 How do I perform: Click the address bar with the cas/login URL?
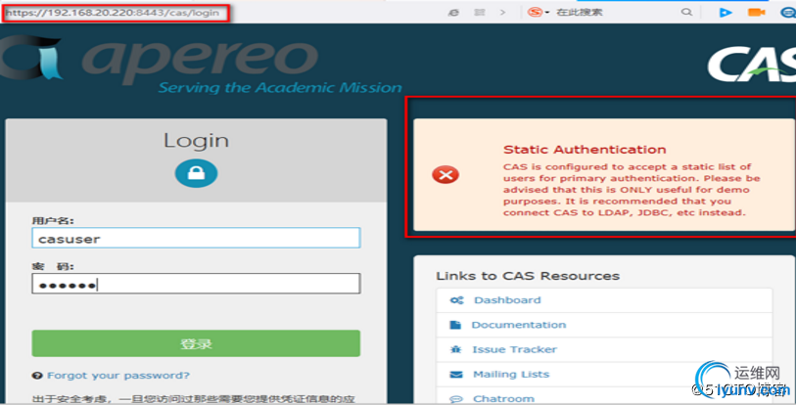coord(117,13)
